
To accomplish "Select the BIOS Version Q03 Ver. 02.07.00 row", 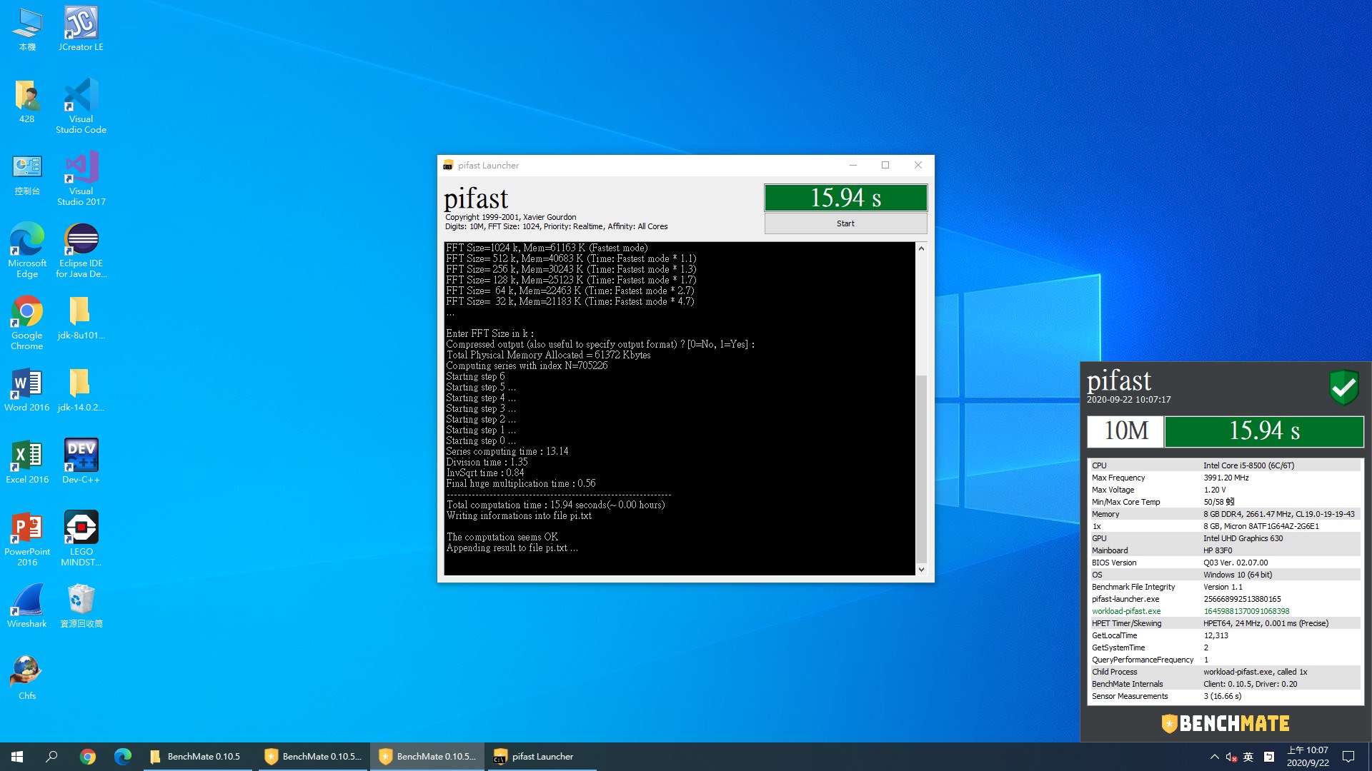I will tap(1226, 563).
